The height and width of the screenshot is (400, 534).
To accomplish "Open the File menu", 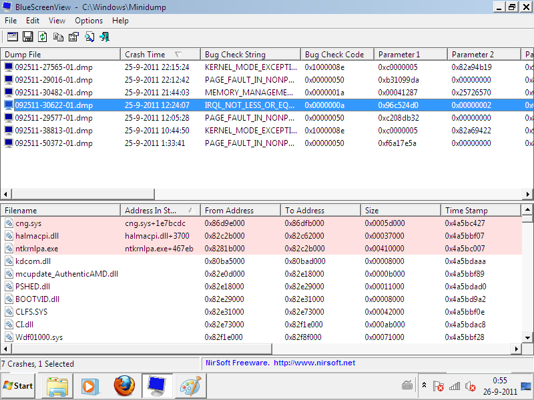I will pyautogui.click(x=11, y=21).
